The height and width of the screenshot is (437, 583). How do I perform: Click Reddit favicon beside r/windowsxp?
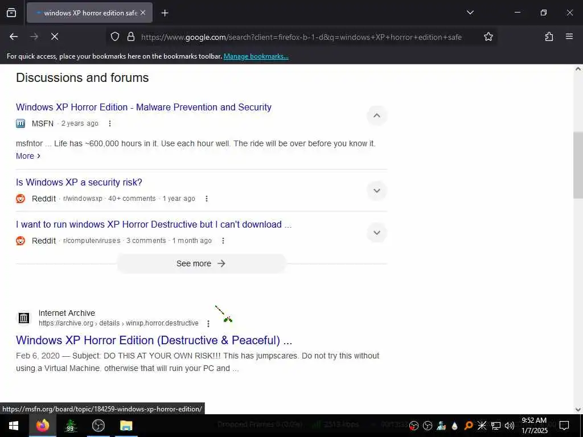click(x=20, y=199)
